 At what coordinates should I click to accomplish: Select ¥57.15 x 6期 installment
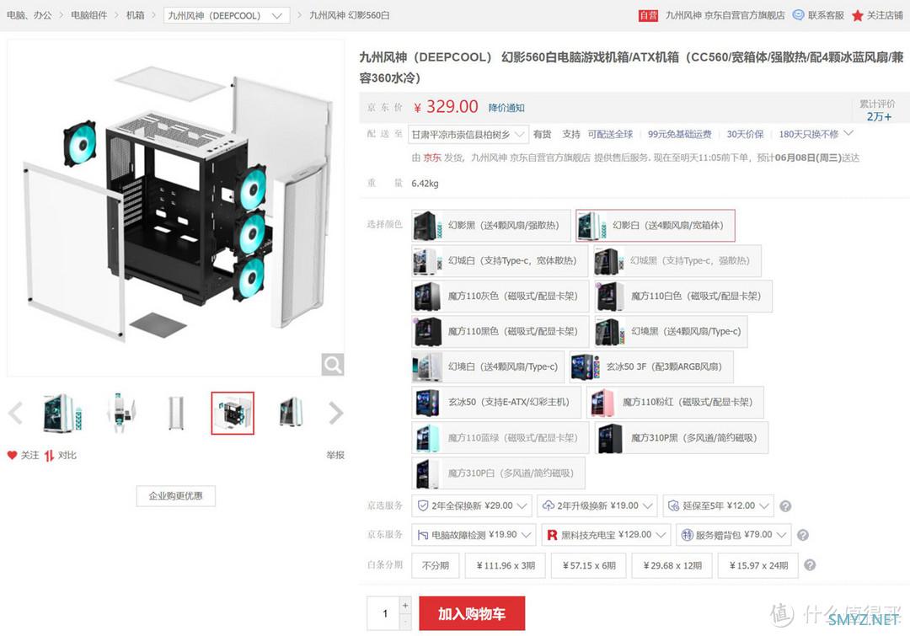(x=588, y=565)
